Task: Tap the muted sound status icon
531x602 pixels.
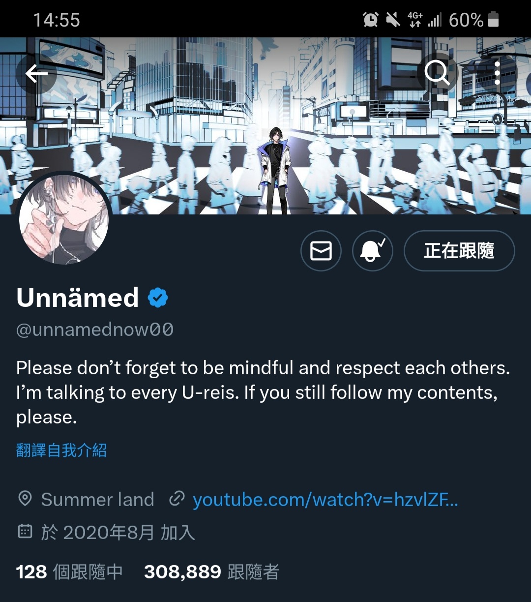Action: 393,20
